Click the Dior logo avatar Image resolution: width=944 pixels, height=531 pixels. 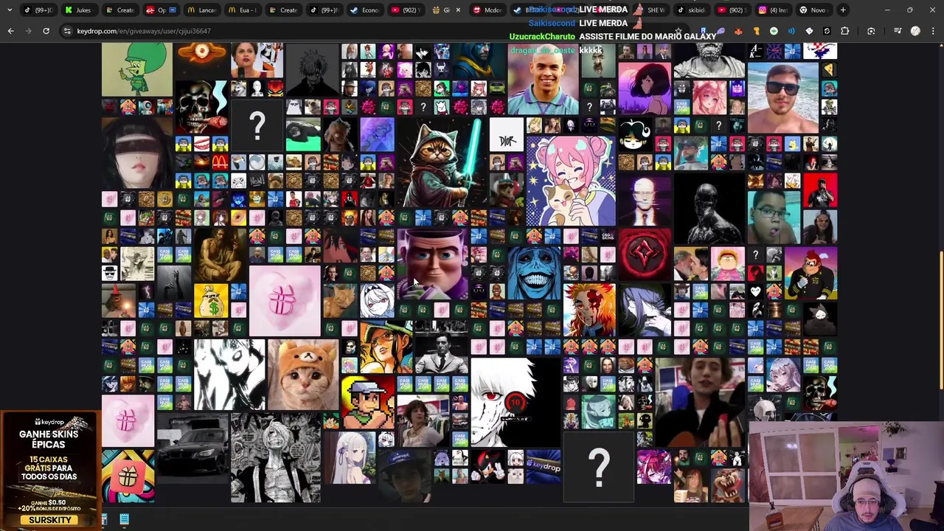coord(506,135)
